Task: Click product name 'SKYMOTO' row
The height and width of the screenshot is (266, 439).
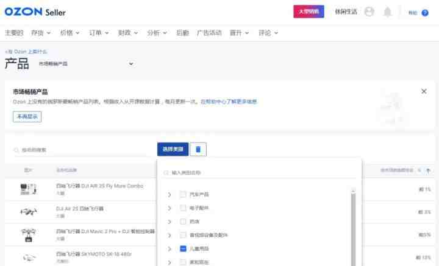Action: [93, 254]
